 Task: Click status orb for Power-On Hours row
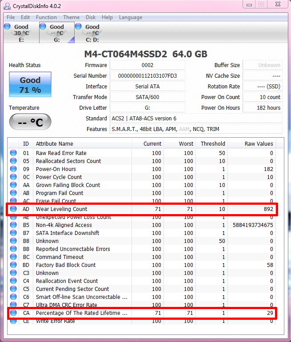(x=13, y=169)
